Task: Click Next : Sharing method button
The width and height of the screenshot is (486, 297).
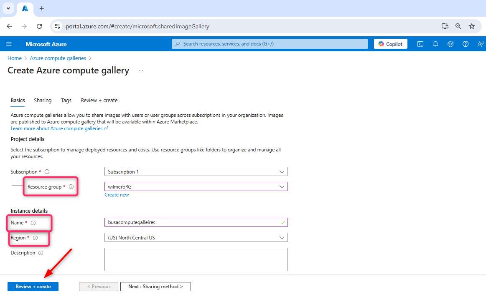Action: click(155, 287)
